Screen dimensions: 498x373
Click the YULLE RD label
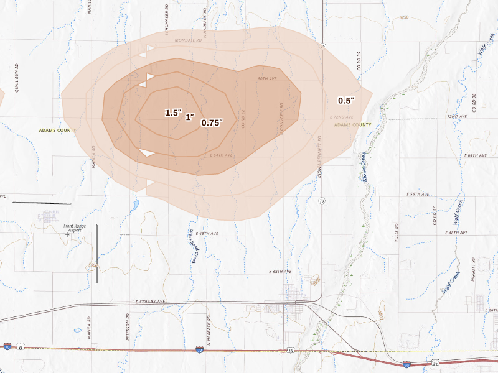point(397,233)
